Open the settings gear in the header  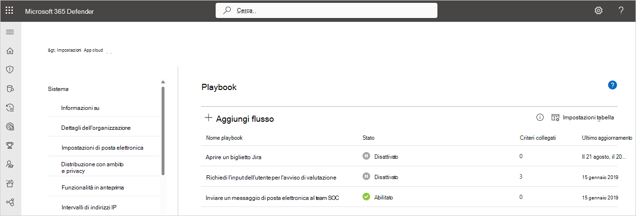[x=599, y=10]
